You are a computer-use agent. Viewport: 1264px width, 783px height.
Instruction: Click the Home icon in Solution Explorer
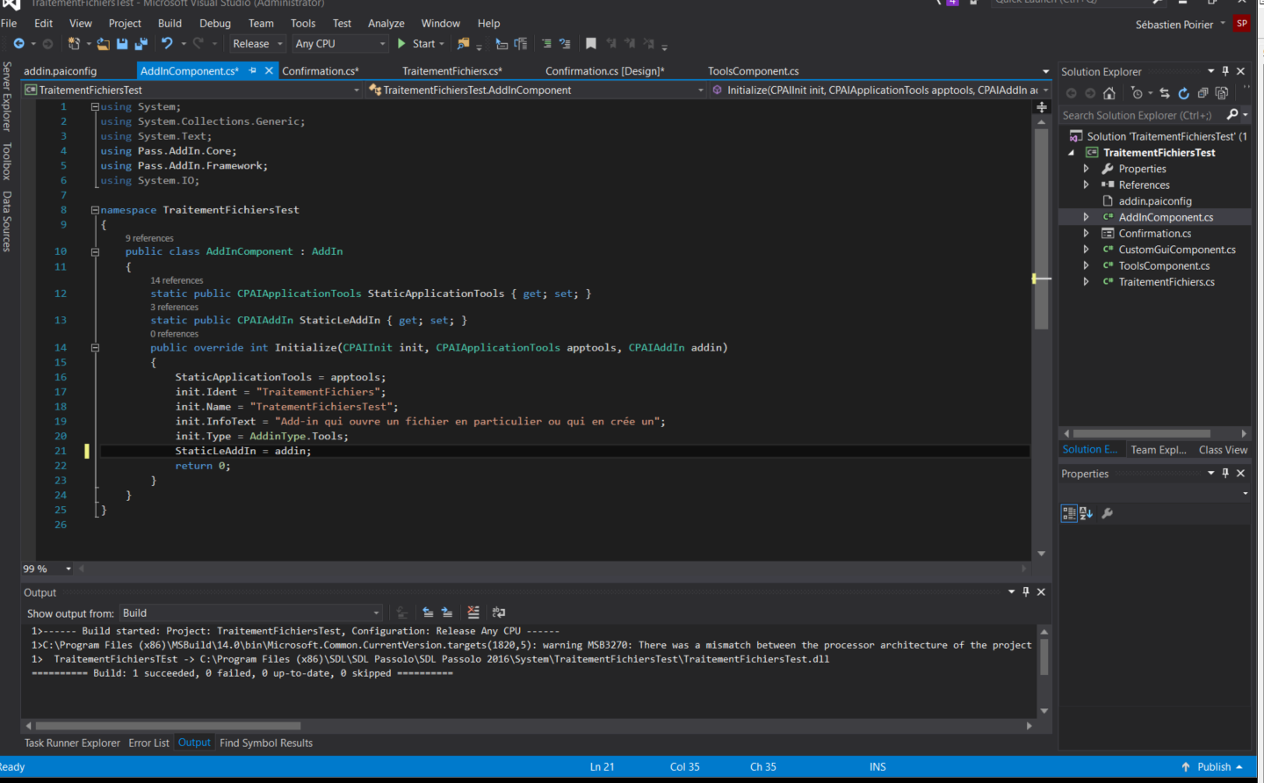pos(1109,93)
